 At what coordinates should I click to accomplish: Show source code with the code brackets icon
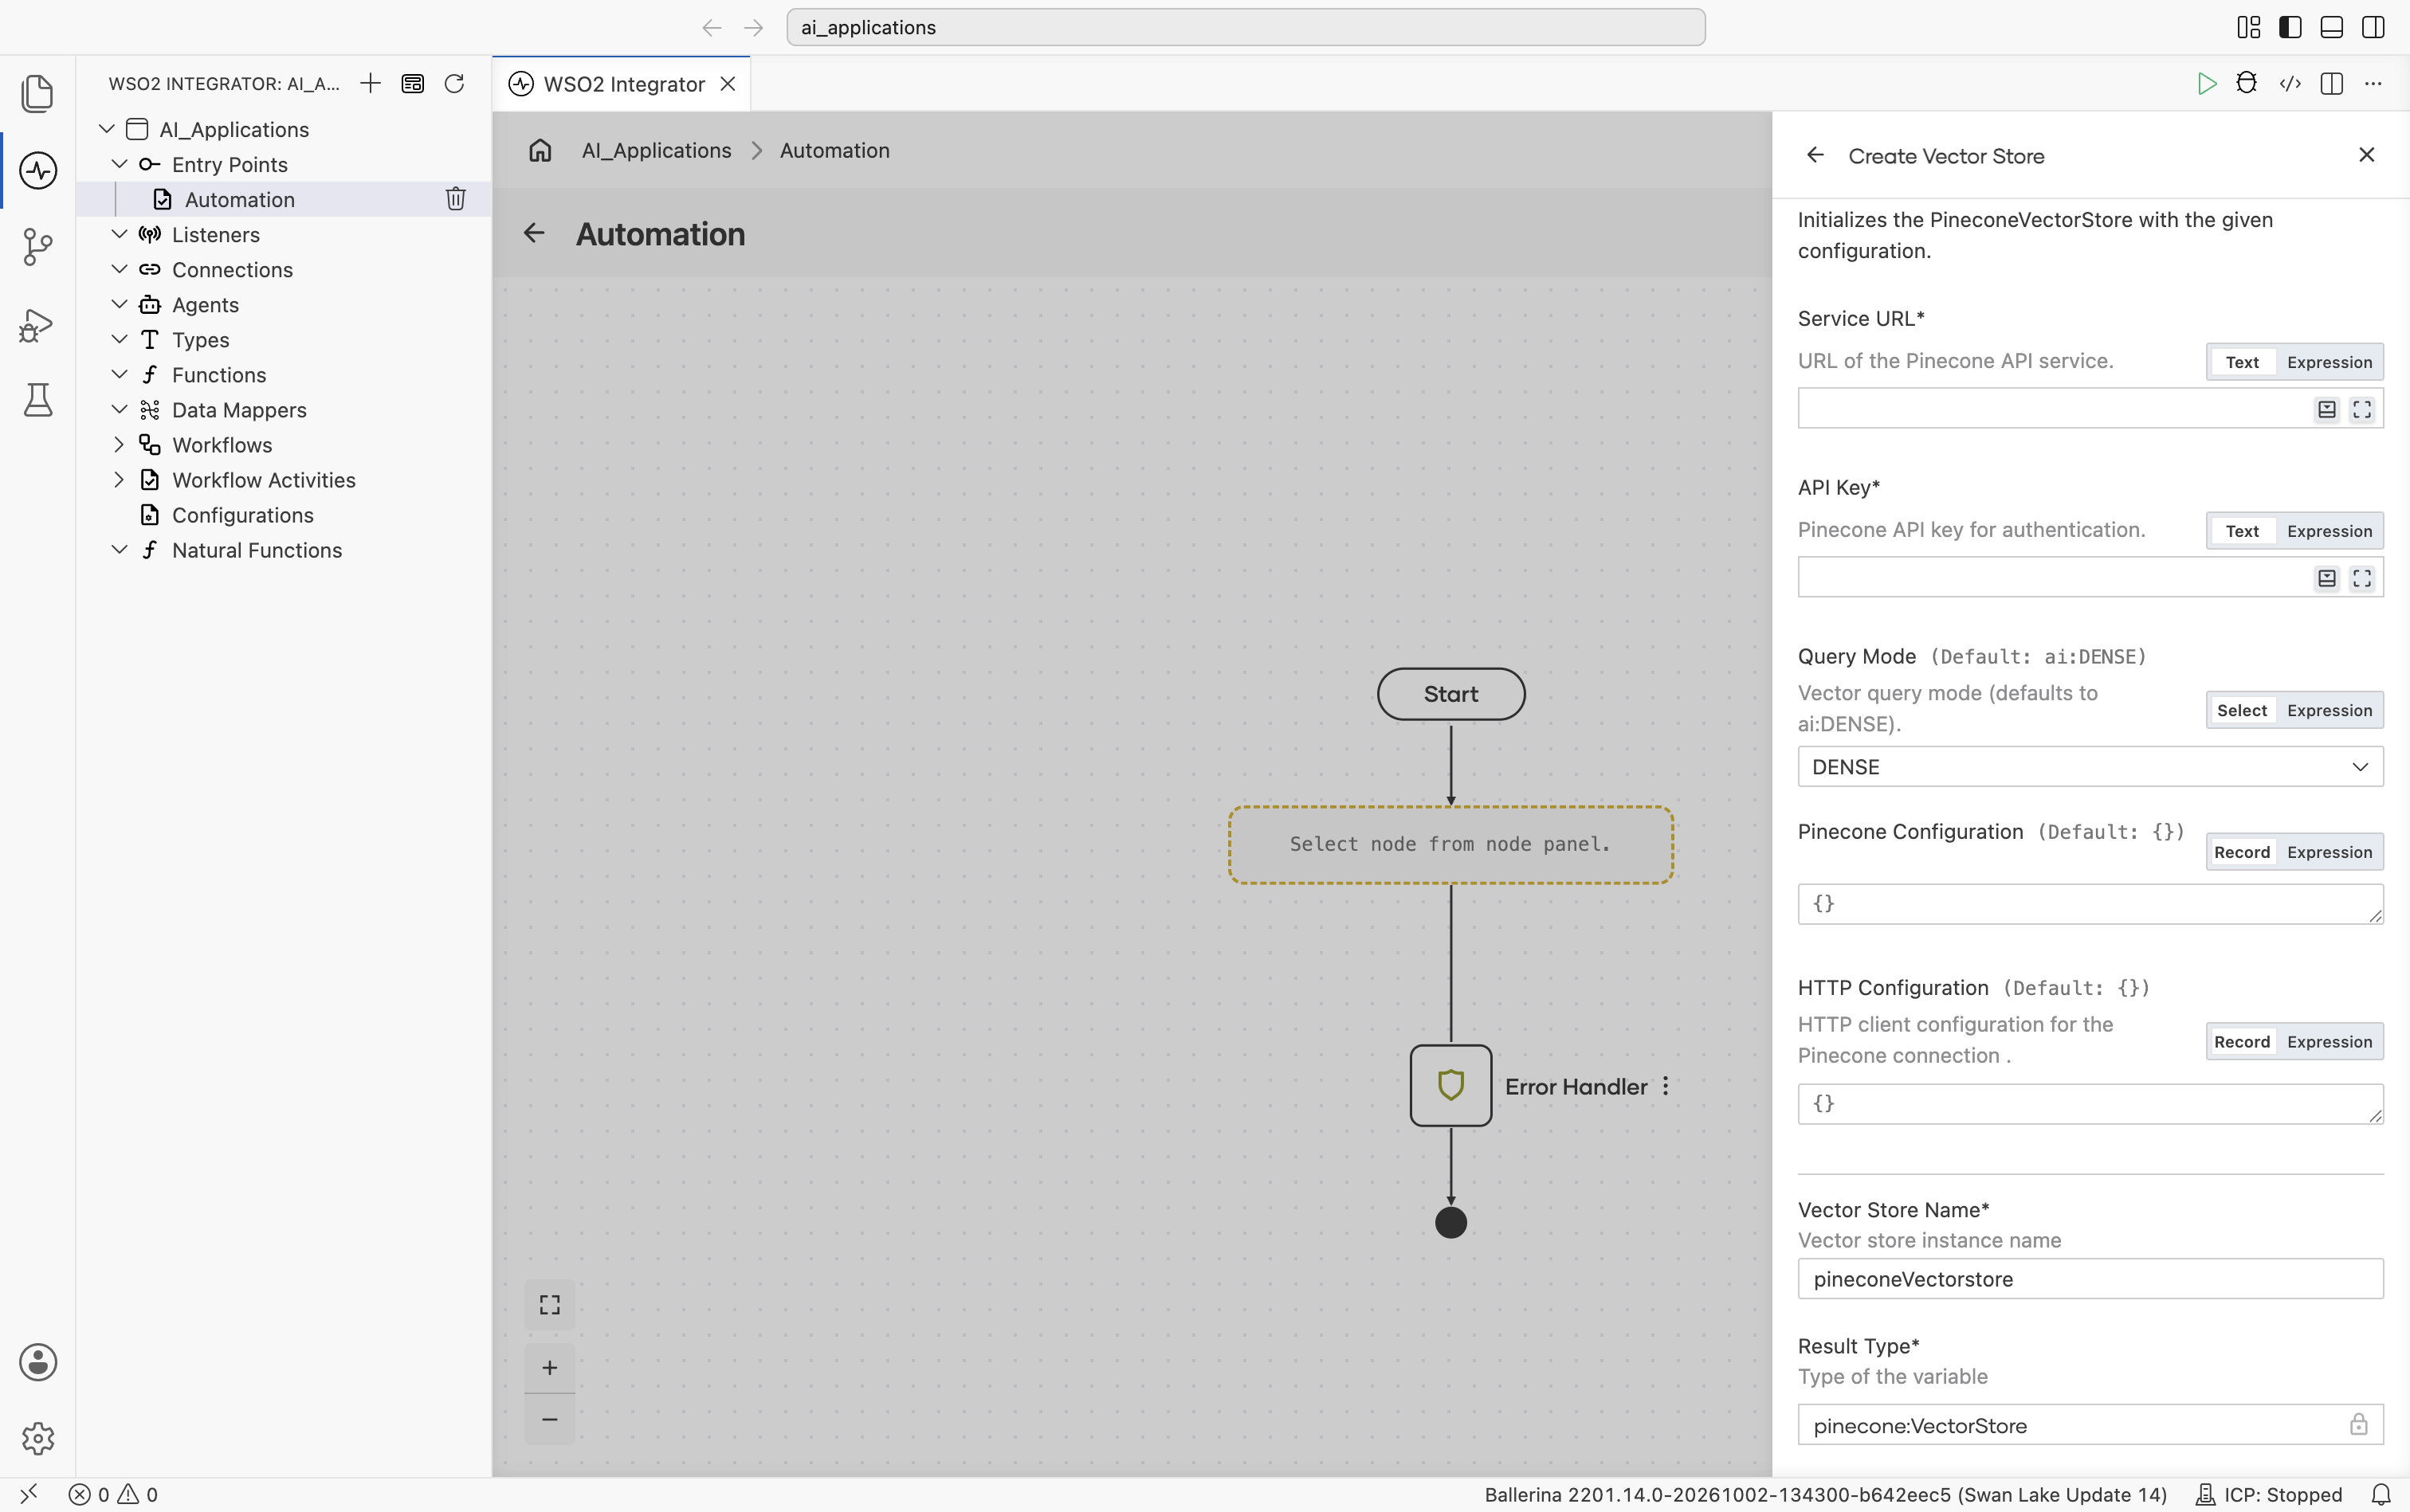tap(2290, 83)
